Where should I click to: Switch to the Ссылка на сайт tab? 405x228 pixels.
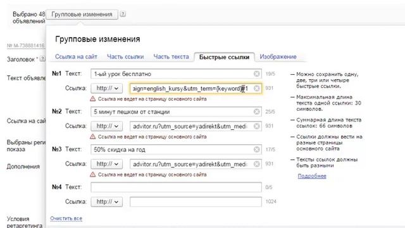click(x=76, y=56)
